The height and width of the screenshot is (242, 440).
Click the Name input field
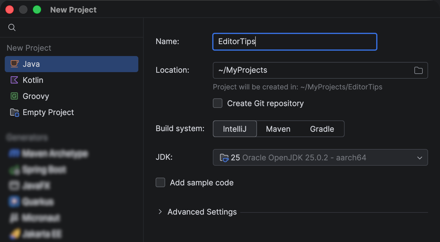click(x=295, y=42)
